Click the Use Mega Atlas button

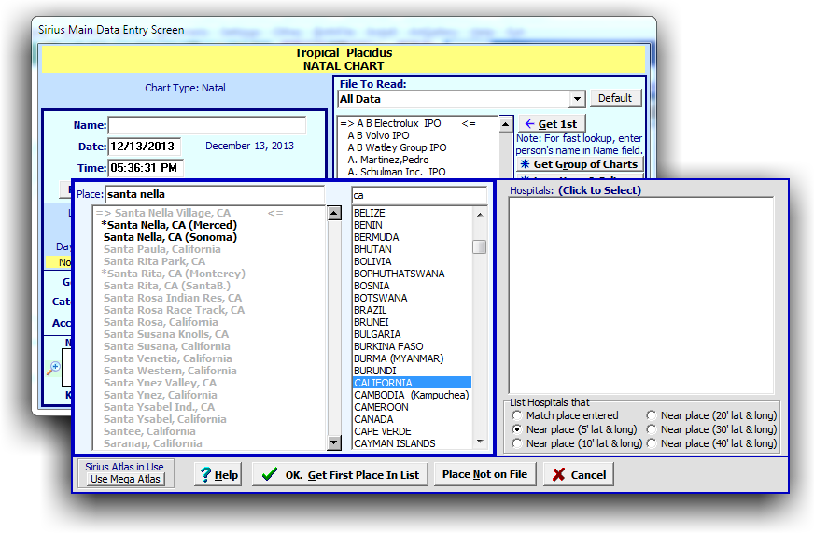(125, 479)
